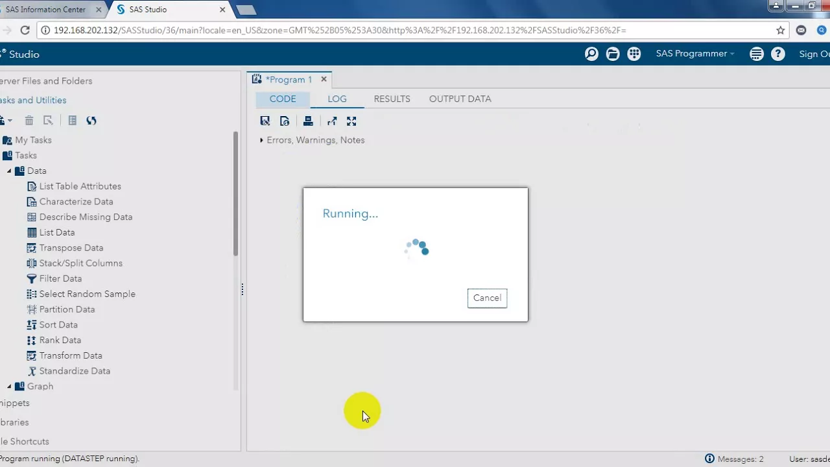Viewport: 830px width, 467px height.
Task: Click the save log icon in LOG toolbar
Action: point(265,121)
